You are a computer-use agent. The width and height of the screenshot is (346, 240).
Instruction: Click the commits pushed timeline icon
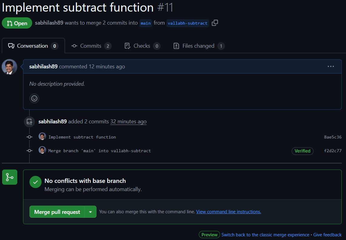(x=29, y=122)
